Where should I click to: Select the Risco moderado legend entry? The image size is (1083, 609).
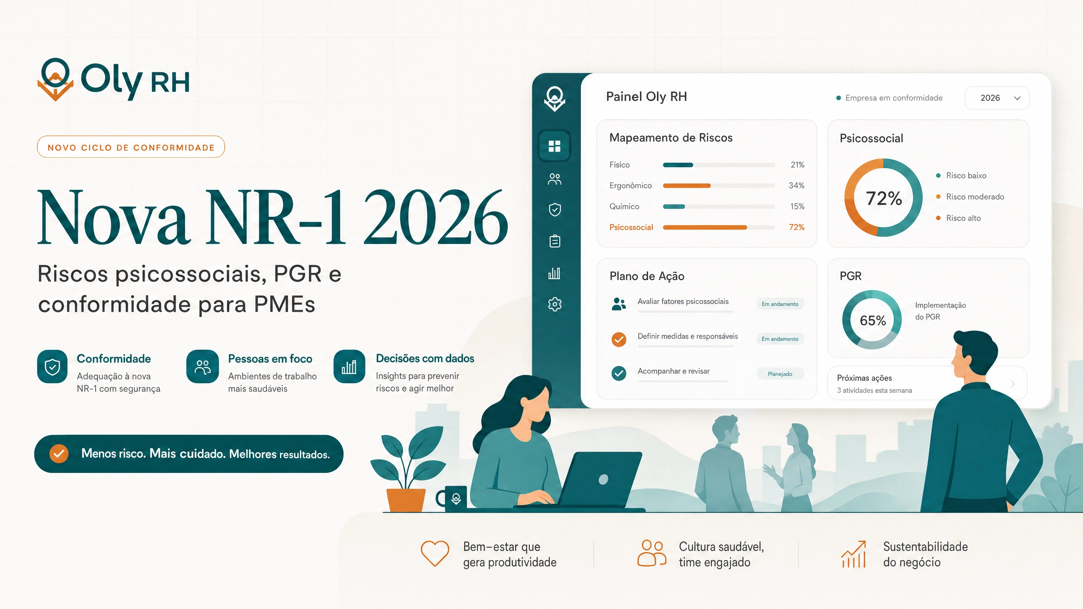pos(970,197)
